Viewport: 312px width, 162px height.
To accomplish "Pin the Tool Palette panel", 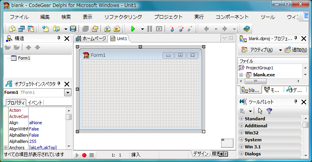I will (x=296, y=102).
